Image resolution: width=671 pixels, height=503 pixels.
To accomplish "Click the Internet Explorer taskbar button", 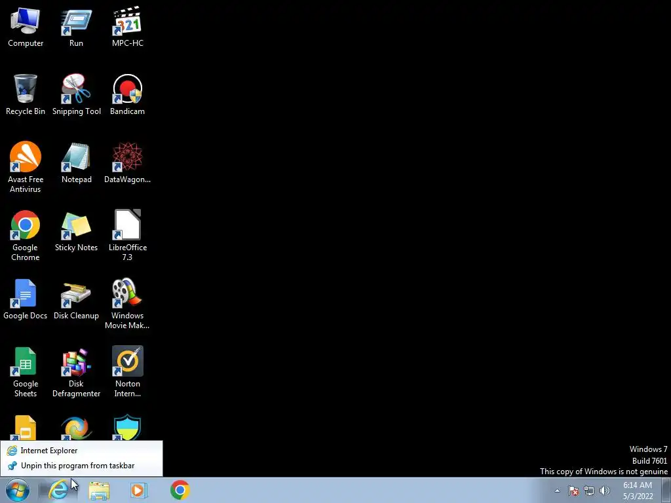I will coord(58,490).
